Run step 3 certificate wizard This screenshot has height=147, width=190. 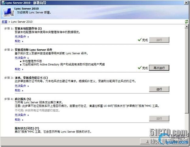click(x=159, y=89)
